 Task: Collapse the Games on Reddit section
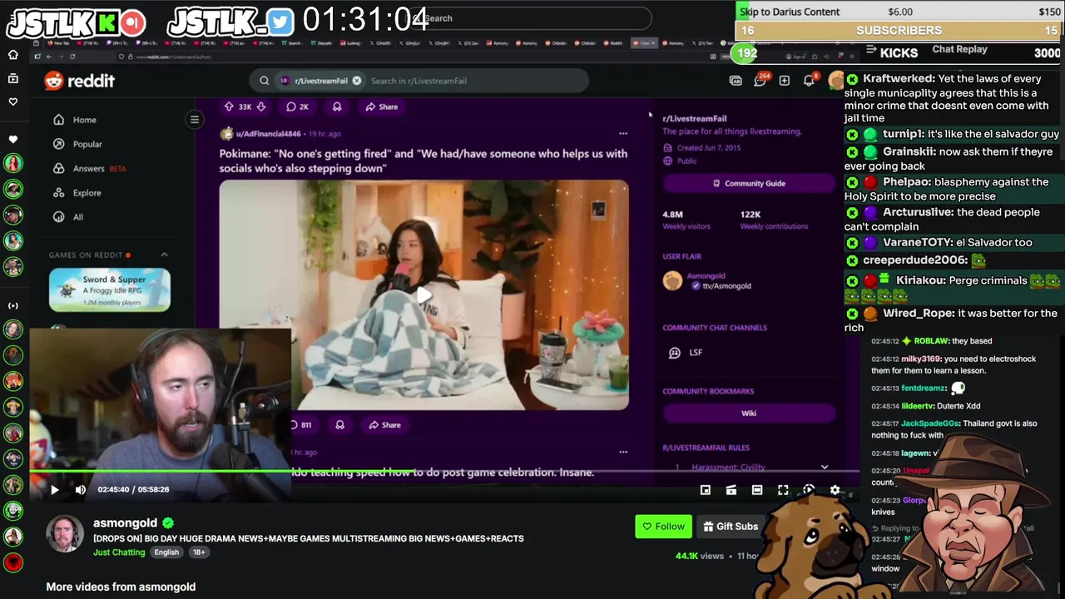pos(164,255)
